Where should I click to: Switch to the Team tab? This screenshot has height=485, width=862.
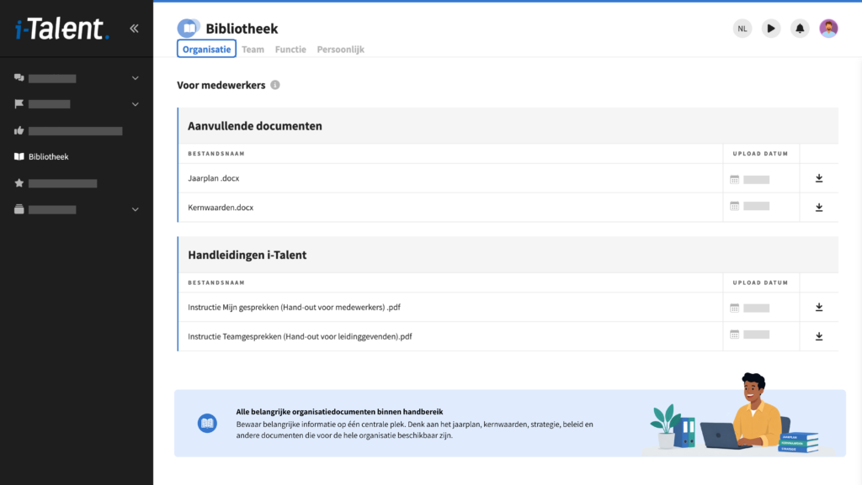253,49
